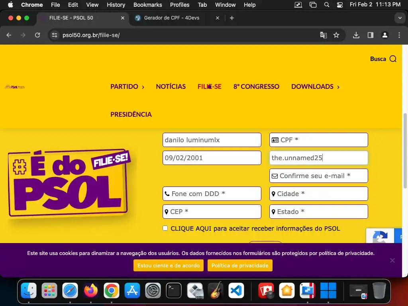Toggle Chrome side panel icon
Viewport: 408px width, 306px height.
coord(371,35)
